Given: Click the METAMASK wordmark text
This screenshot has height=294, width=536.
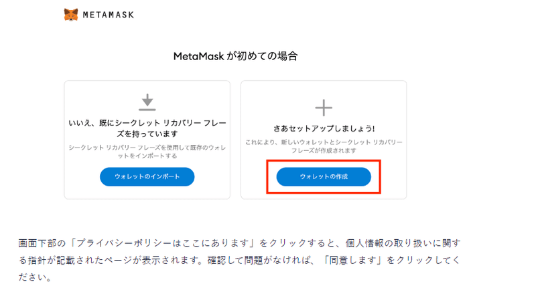Looking at the screenshot, I should point(109,15).
